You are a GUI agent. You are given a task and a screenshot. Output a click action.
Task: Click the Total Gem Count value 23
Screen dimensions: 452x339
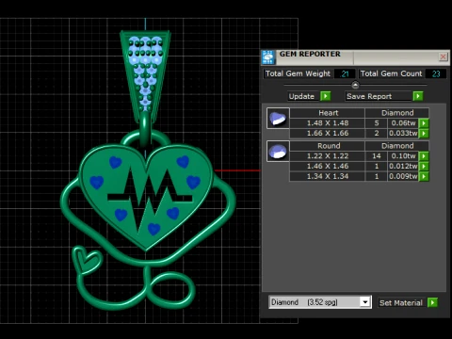436,73
